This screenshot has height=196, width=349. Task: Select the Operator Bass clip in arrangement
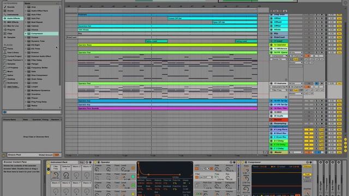coord(167,45)
